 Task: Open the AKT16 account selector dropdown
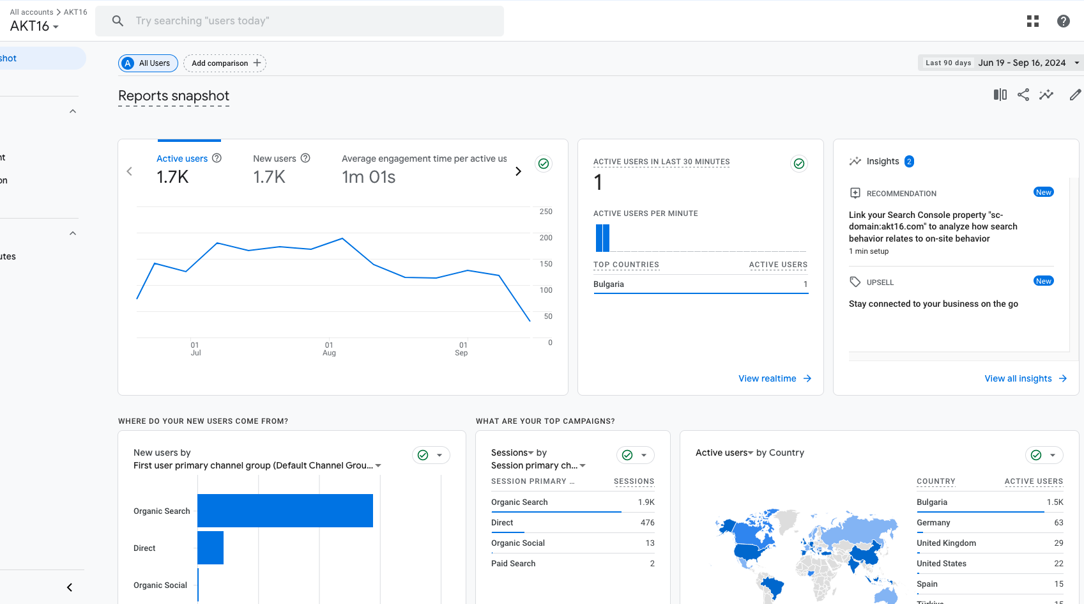(x=34, y=26)
